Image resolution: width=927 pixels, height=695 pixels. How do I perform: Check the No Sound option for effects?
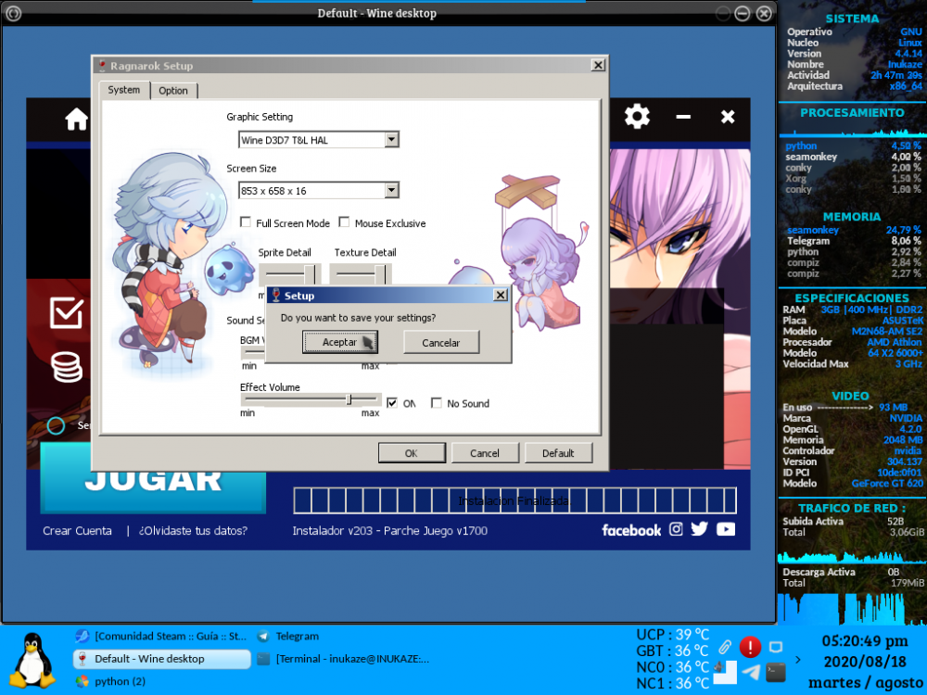[x=437, y=403]
